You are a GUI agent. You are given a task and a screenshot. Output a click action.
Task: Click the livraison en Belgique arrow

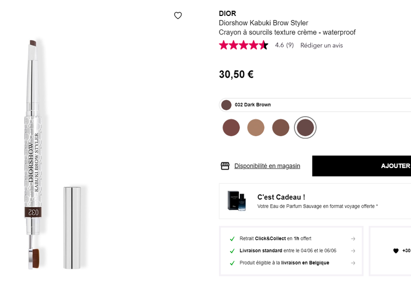pos(353,263)
